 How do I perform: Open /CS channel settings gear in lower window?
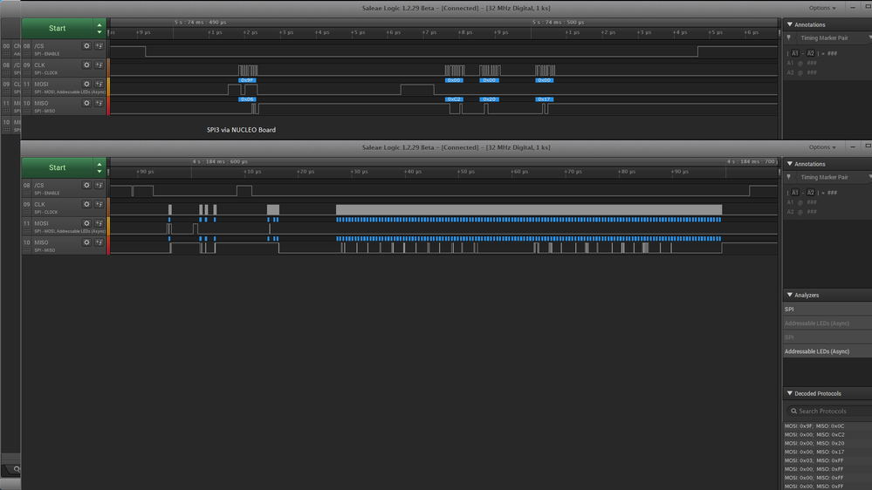click(86, 185)
